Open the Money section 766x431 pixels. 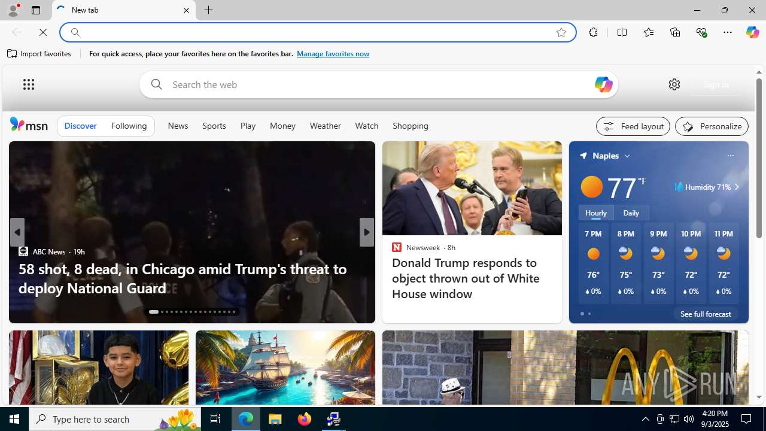click(x=282, y=126)
